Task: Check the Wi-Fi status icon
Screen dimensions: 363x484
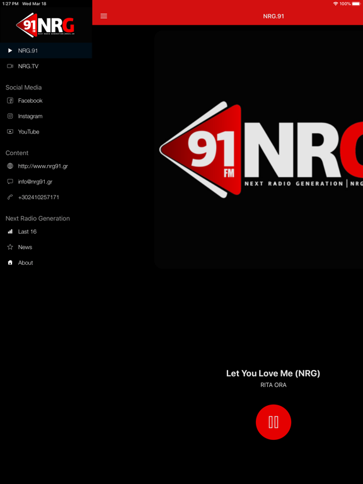Action: (x=335, y=4)
